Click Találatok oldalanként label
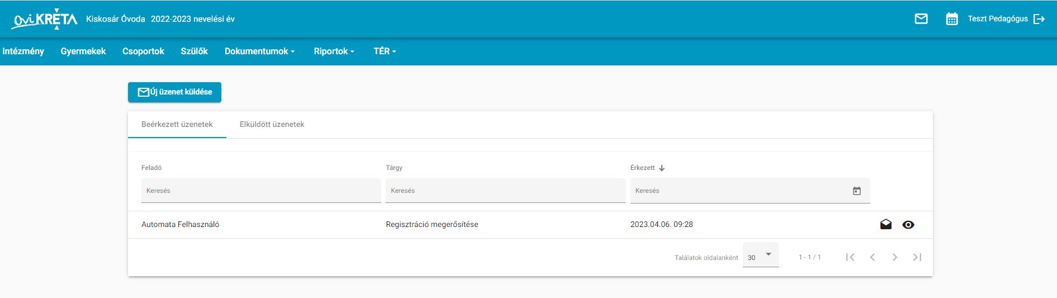The height and width of the screenshot is (298, 1057). pos(707,258)
